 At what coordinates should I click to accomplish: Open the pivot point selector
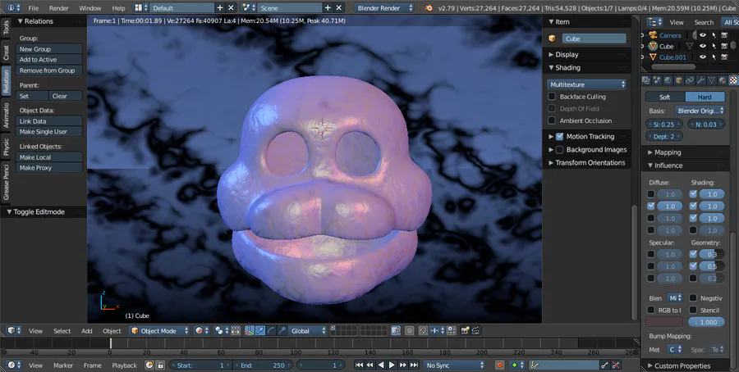coord(221,330)
